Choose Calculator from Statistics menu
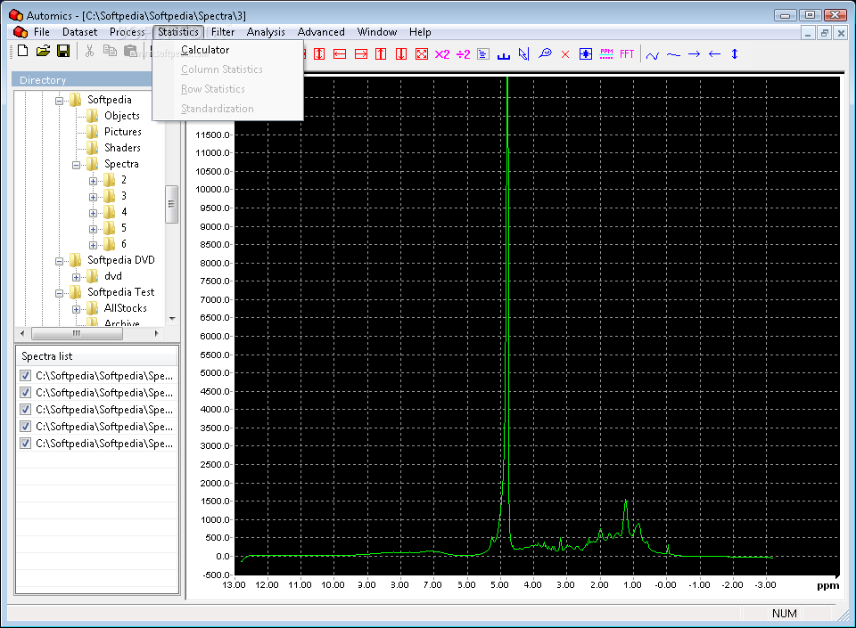This screenshot has width=856, height=628. [x=228, y=50]
